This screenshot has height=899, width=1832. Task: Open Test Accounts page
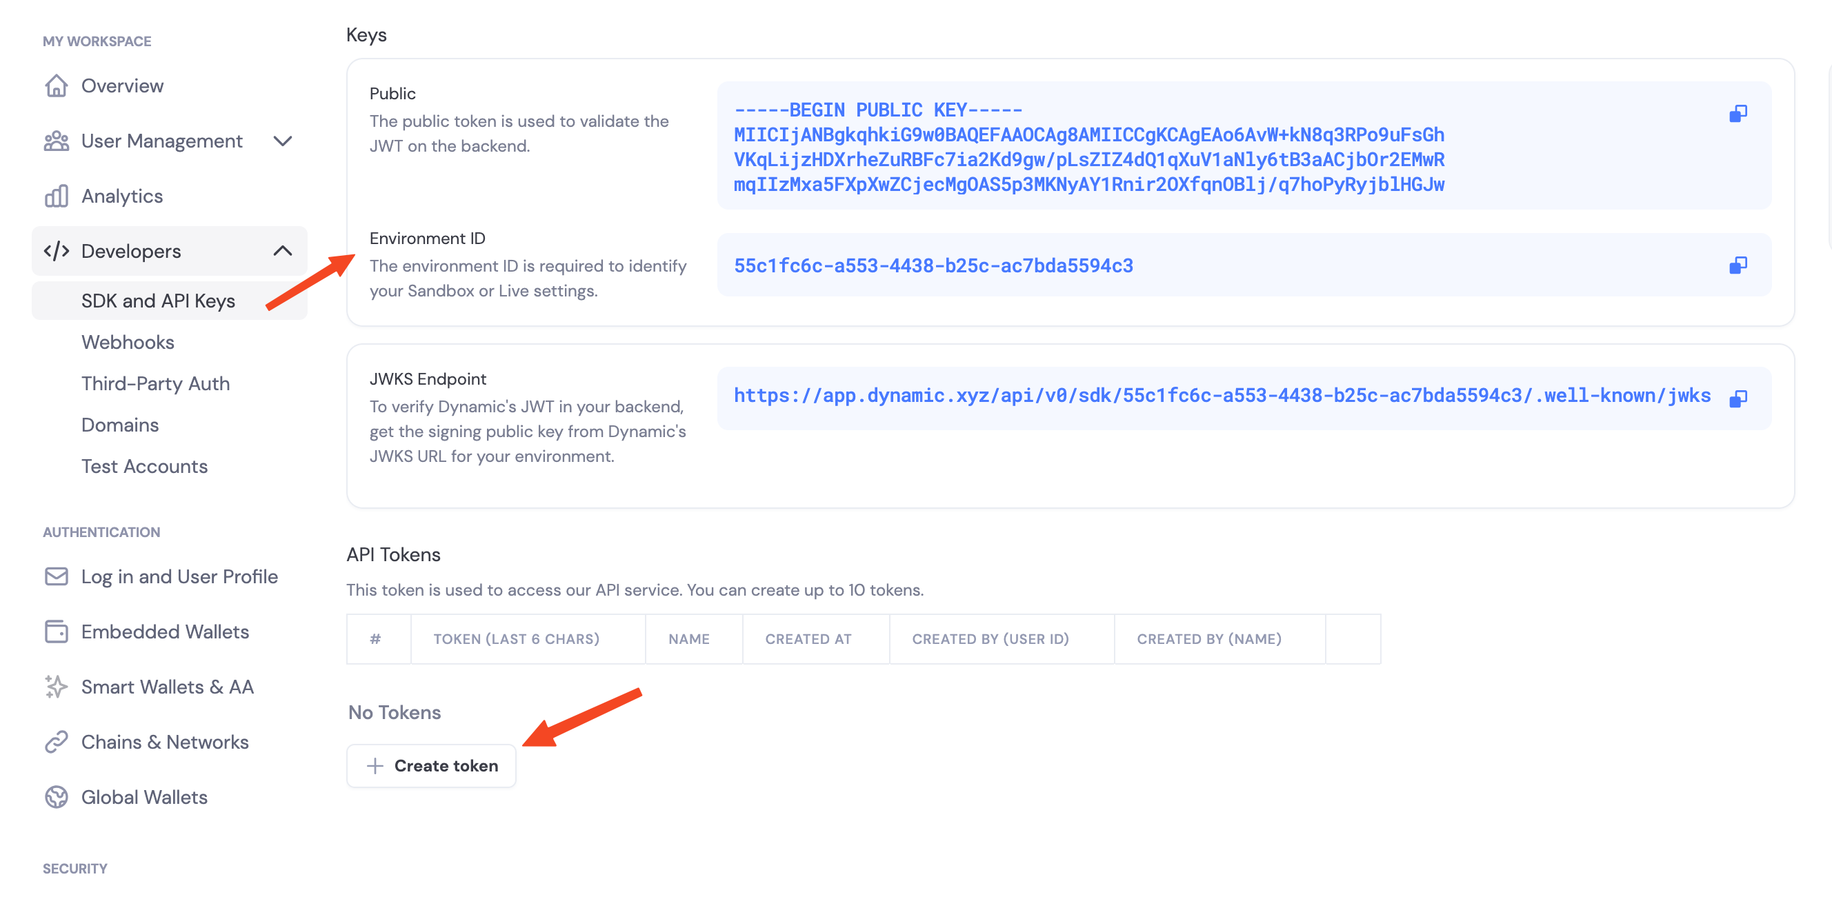click(x=144, y=466)
